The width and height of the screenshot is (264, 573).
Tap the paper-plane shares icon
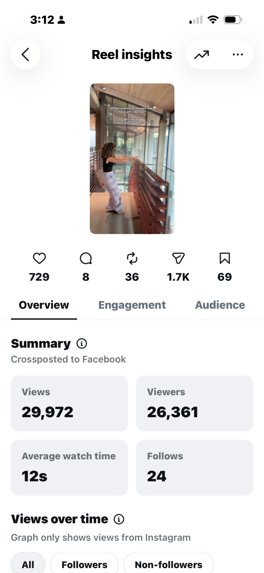point(178,258)
